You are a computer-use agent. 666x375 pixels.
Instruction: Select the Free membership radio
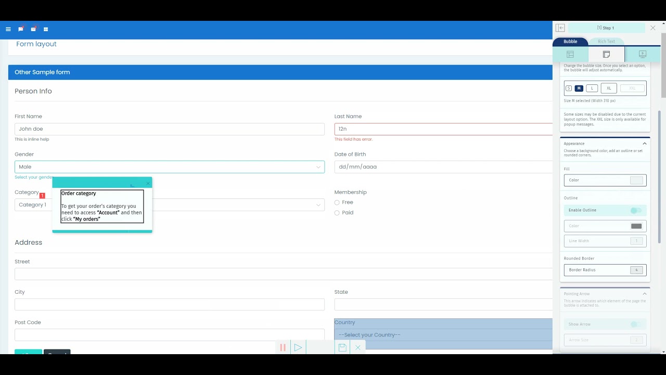[x=337, y=203]
